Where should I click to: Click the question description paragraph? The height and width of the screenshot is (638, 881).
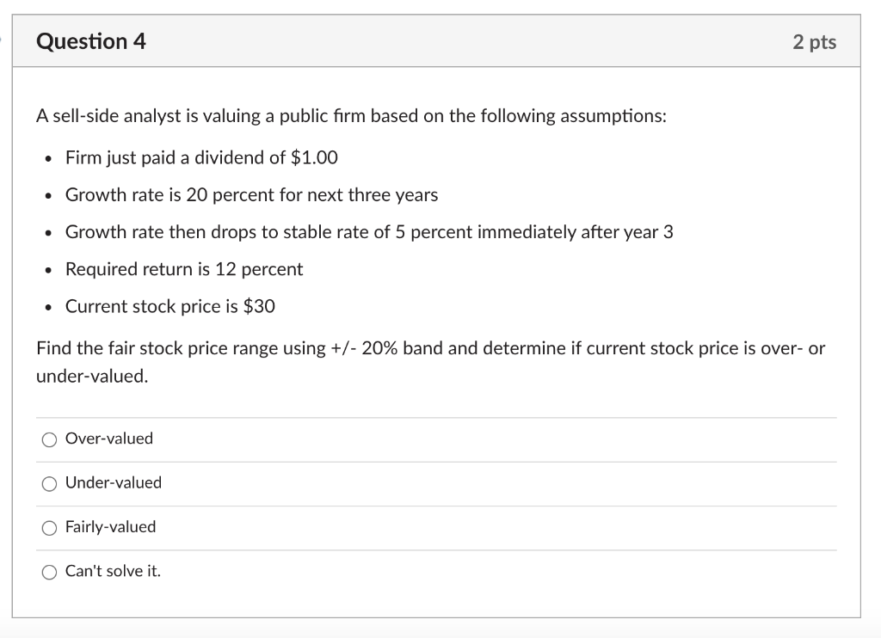[x=349, y=115]
